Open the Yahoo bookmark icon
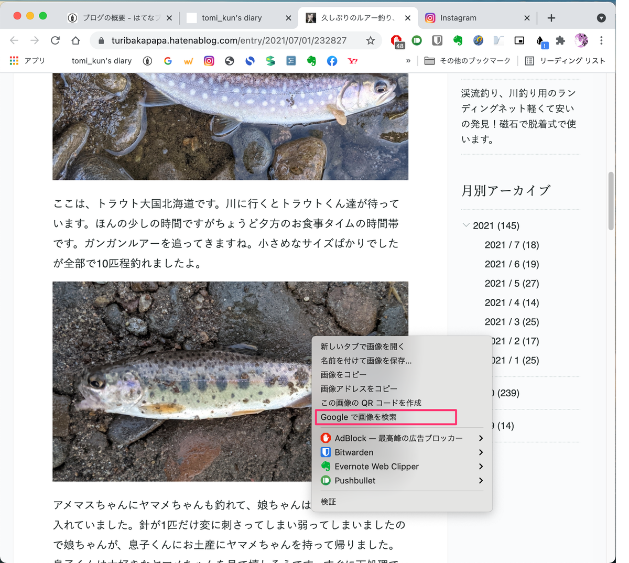Screen dimensions: 629x563 [x=353, y=61]
